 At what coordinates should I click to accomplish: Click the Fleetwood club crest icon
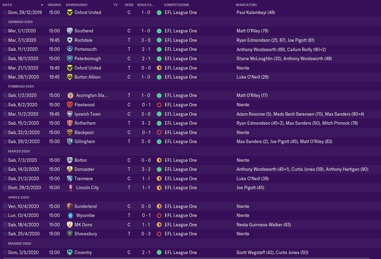(69, 105)
